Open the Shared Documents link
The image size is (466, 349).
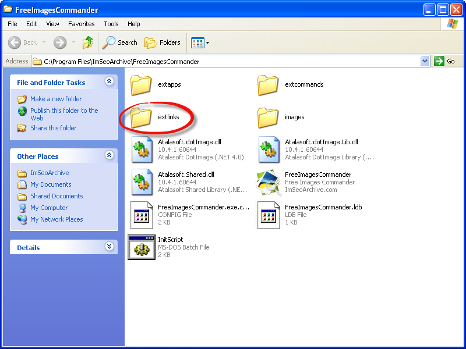click(57, 196)
